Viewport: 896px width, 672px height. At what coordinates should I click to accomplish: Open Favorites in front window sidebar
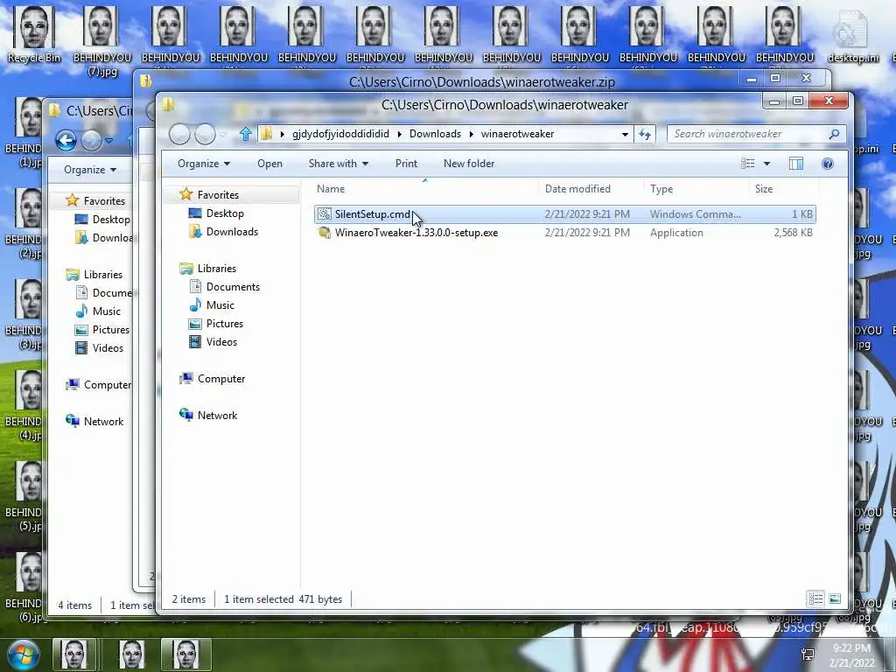218,195
